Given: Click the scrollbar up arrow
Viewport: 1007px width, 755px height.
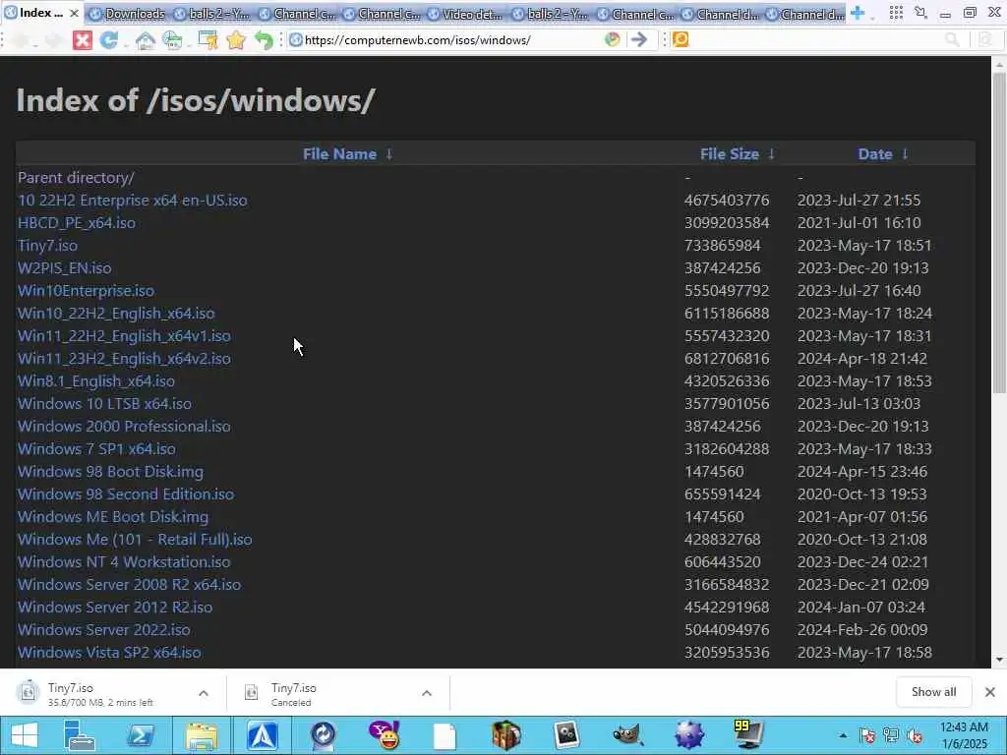Looking at the screenshot, I should coord(999,64).
